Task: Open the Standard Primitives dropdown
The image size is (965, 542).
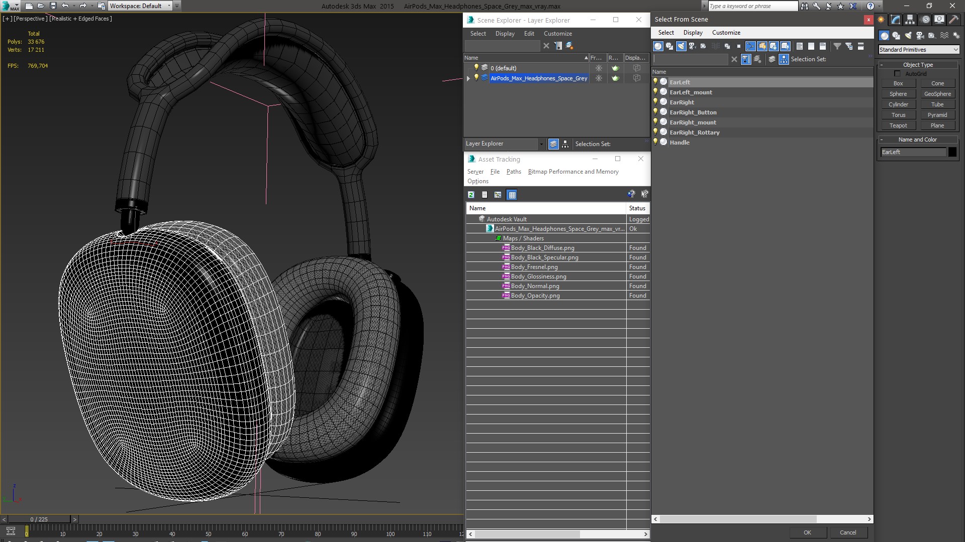Action: [919, 50]
